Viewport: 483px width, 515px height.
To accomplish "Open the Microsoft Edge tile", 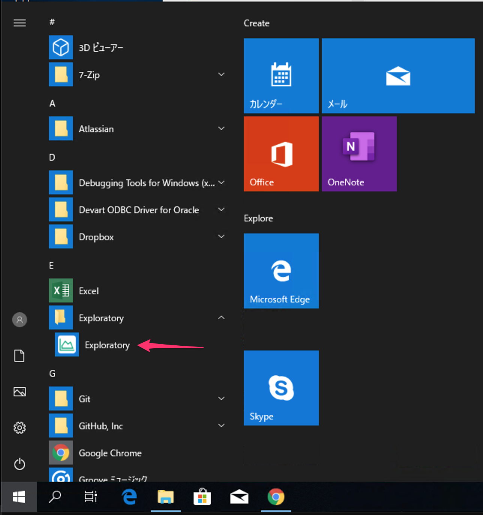I will 281,271.
